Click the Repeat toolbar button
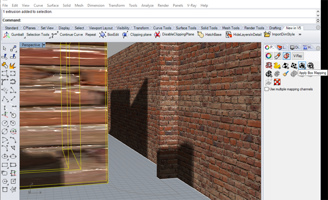The image size is (328, 200). point(91,35)
